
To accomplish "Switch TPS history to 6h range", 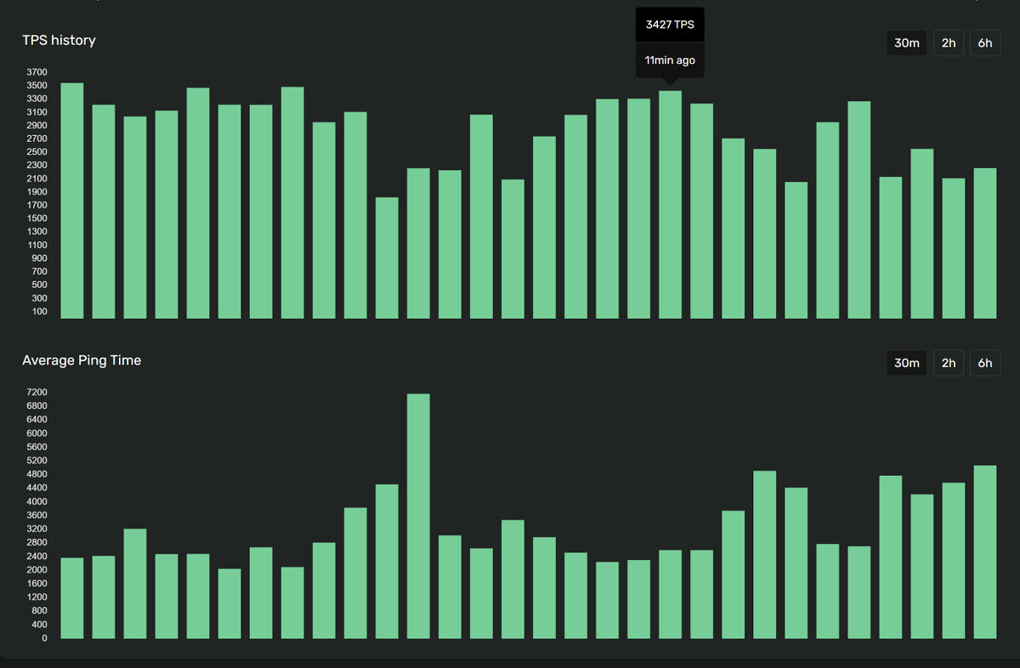I will coord(984,43).
